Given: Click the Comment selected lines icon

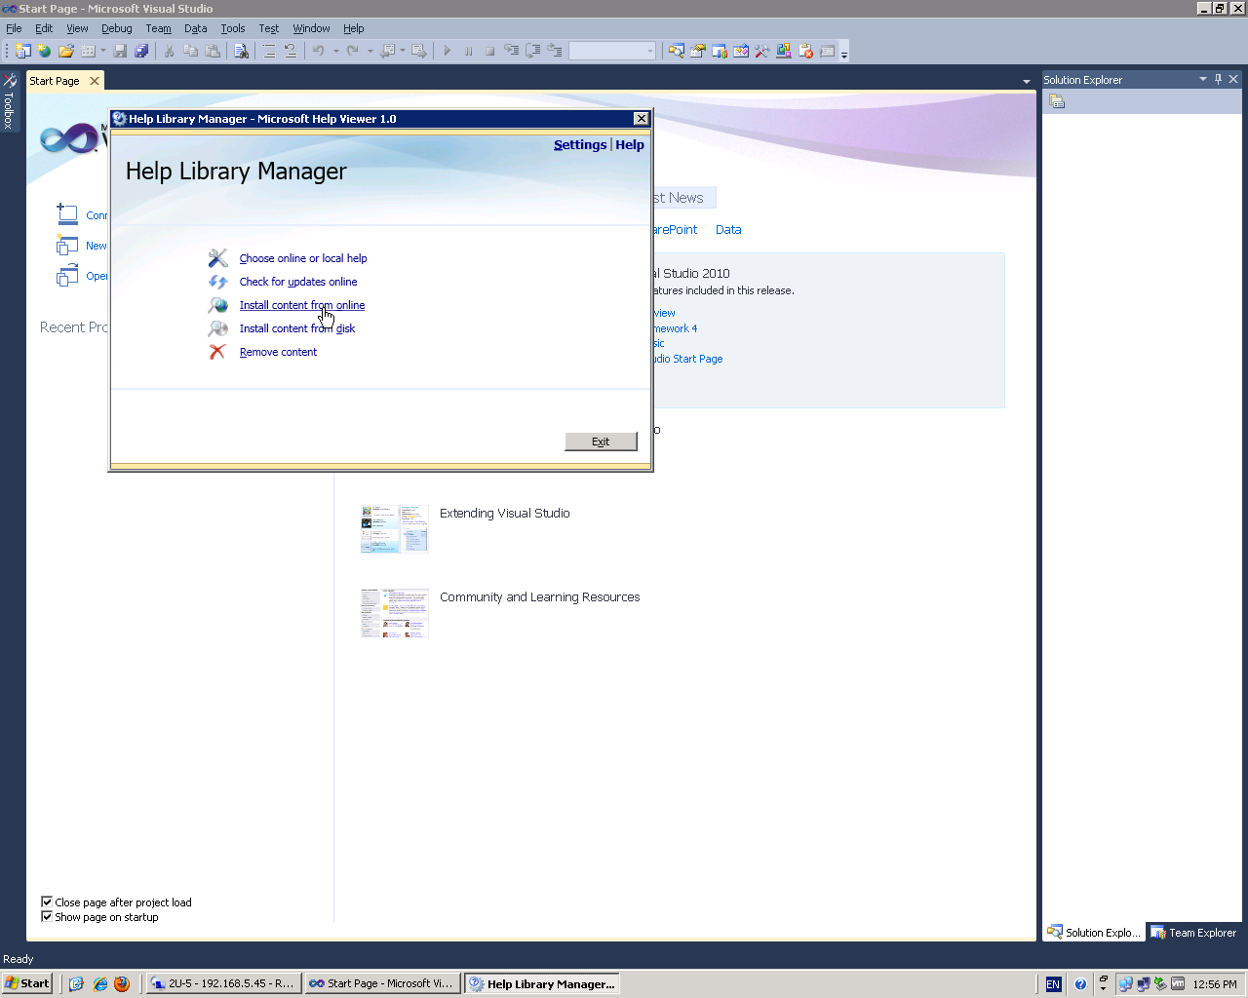Looking at the screenshot, I should tap(269, 51).
